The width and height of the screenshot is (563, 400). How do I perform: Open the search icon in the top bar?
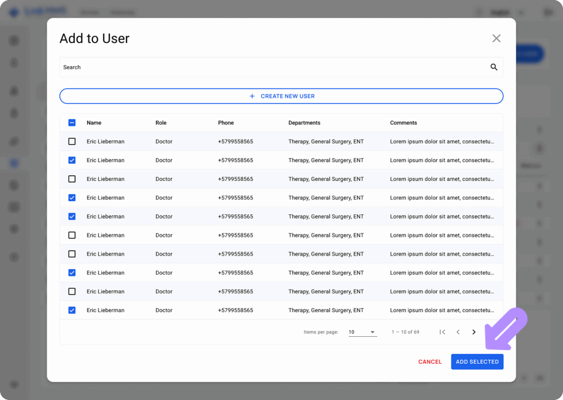(x=480, y=12)
